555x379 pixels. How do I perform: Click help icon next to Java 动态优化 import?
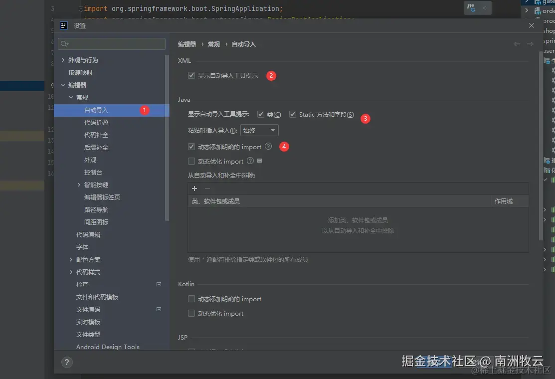(x=250, y=161)
